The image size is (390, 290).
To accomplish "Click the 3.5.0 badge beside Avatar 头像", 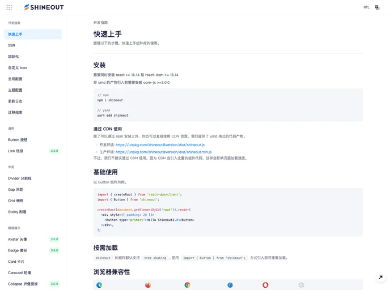I will (54, 239).
